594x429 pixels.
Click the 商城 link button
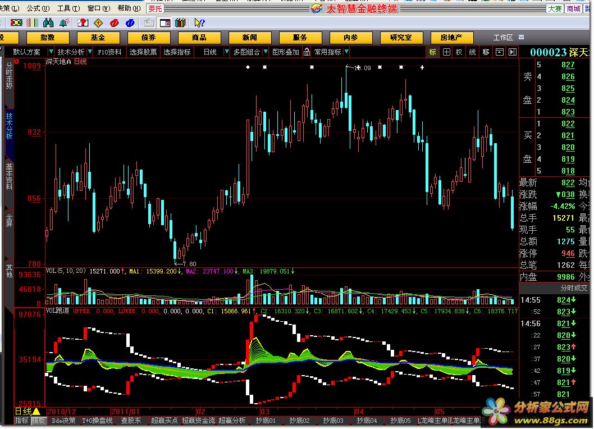(x=574, y=9)
